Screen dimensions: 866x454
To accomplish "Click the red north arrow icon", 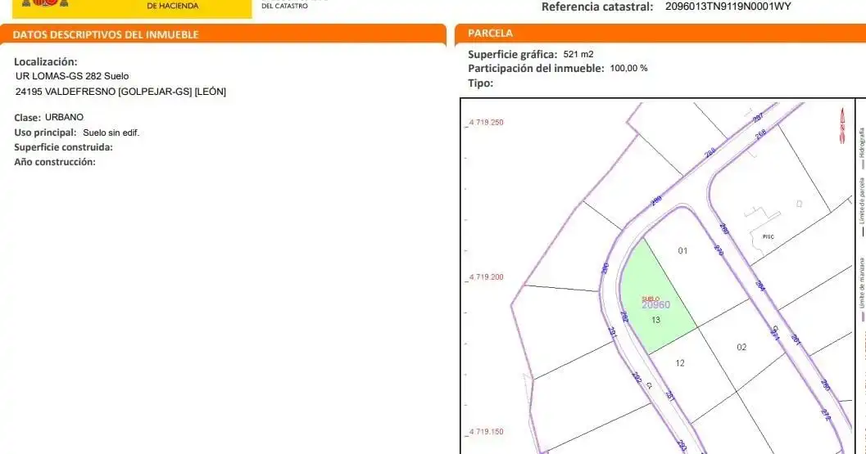I will tap(842, 125).
